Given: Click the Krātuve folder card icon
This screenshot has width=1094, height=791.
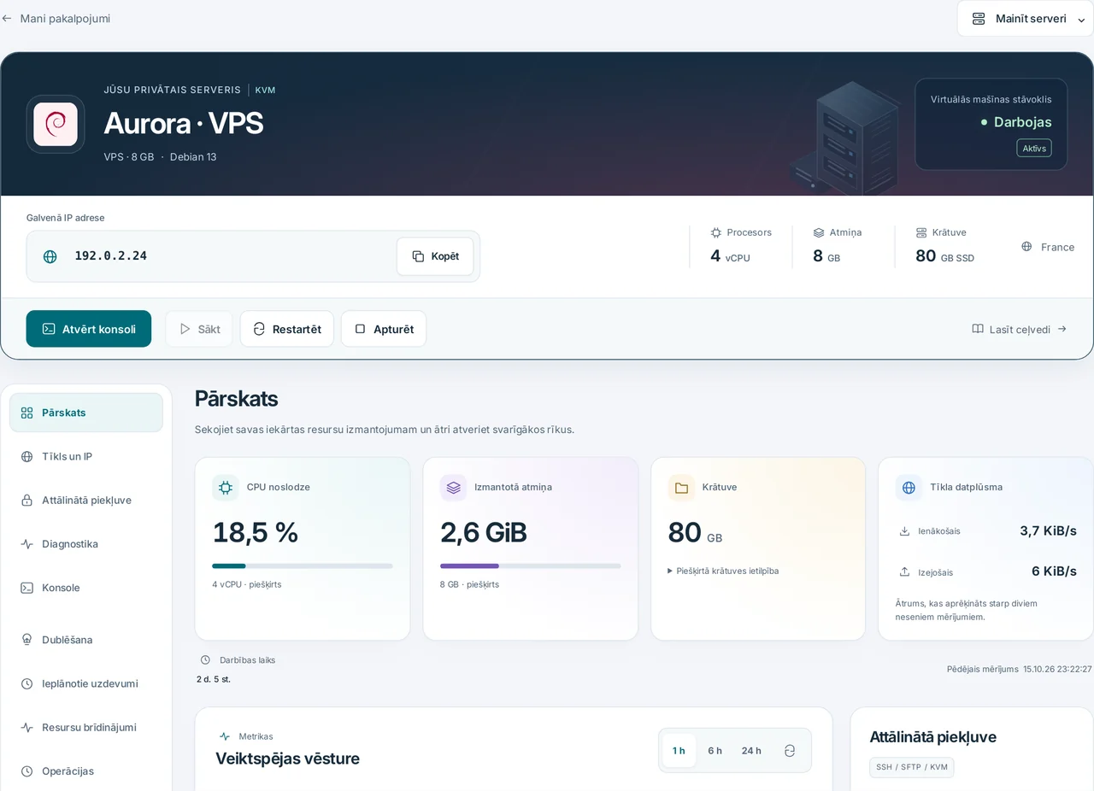Looking at the screenshot, I should (681, 488).
